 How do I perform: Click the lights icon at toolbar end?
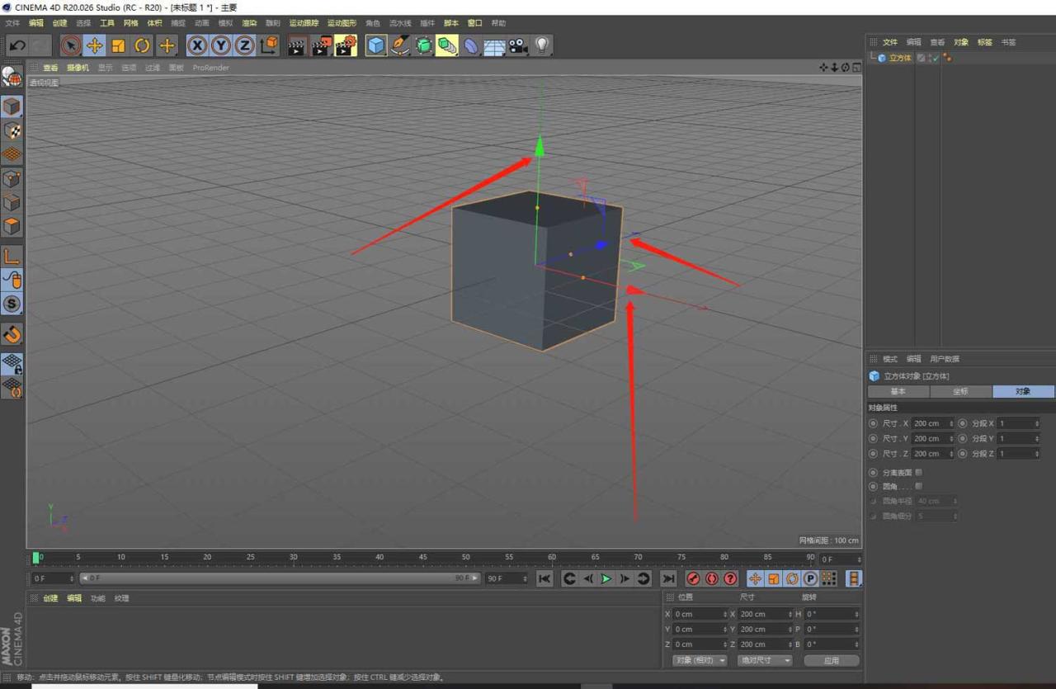click(x=541, y=45)
